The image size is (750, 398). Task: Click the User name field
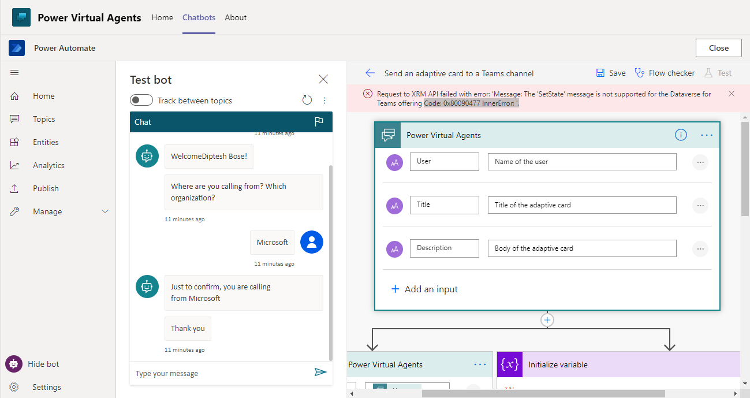[x=445, y=162]
